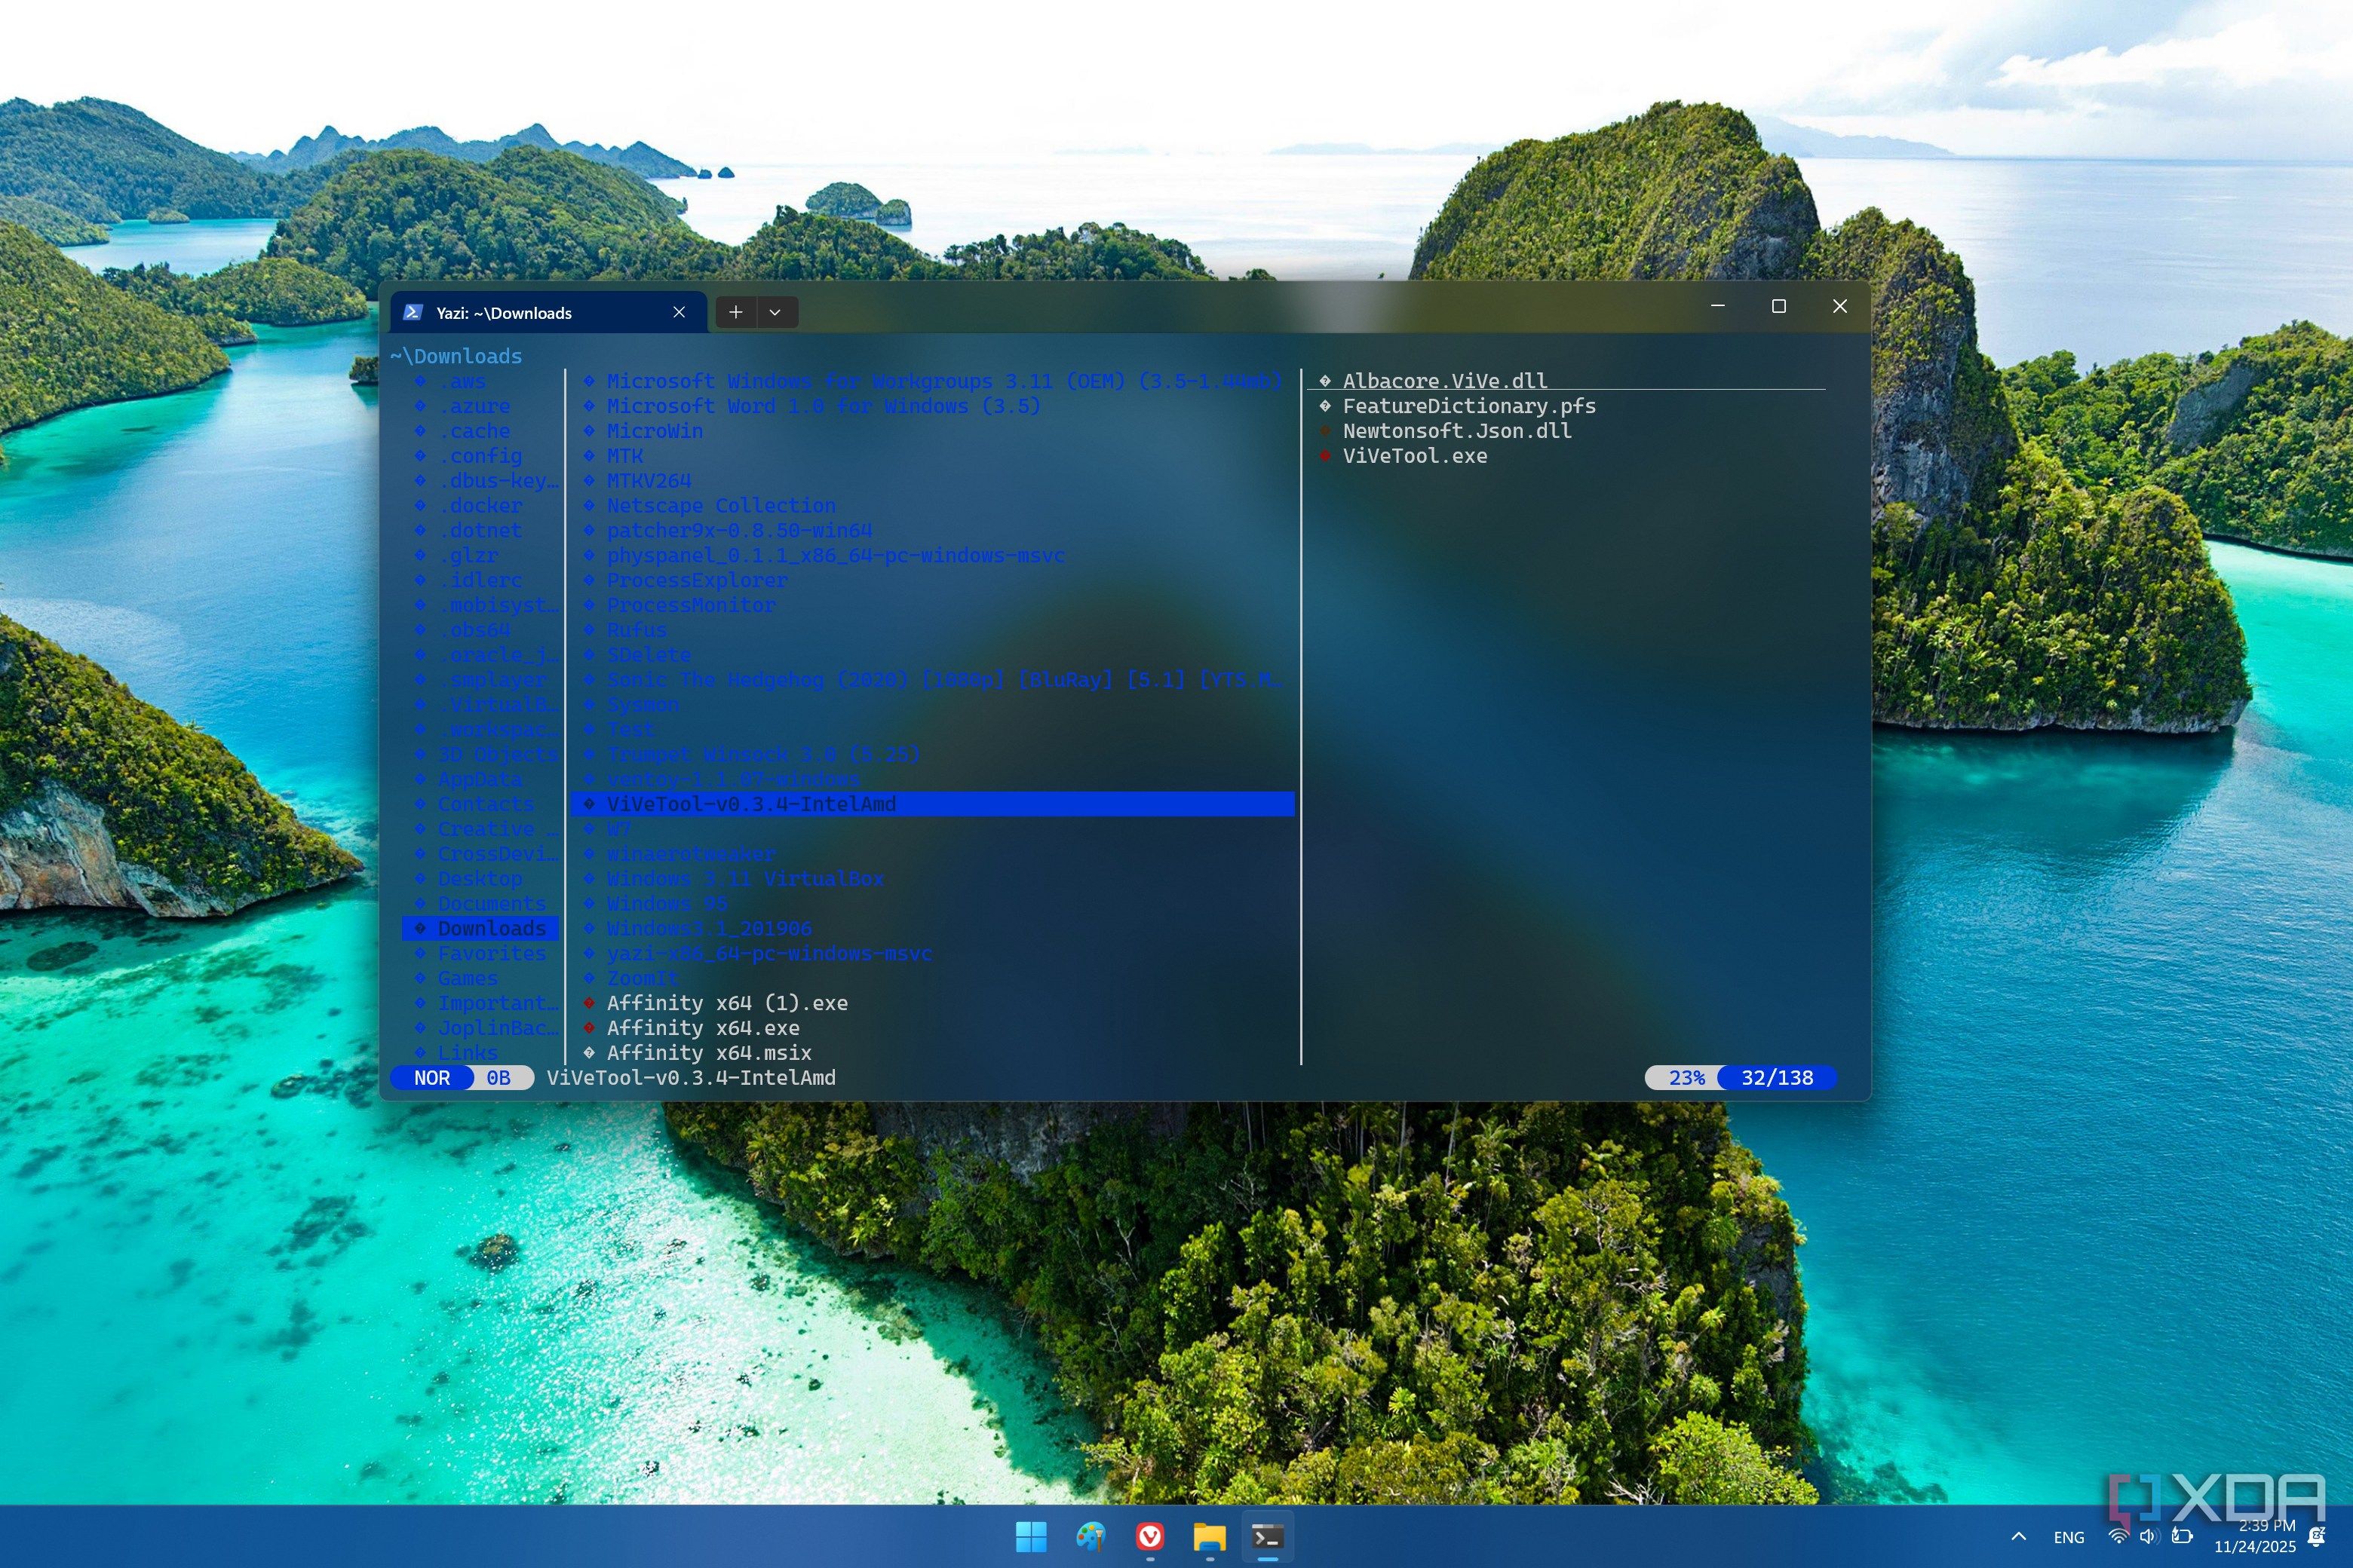Select the Yazi: ~\Downloads tab
The image size is (2353, 1568).
click(x=548, y=313)
